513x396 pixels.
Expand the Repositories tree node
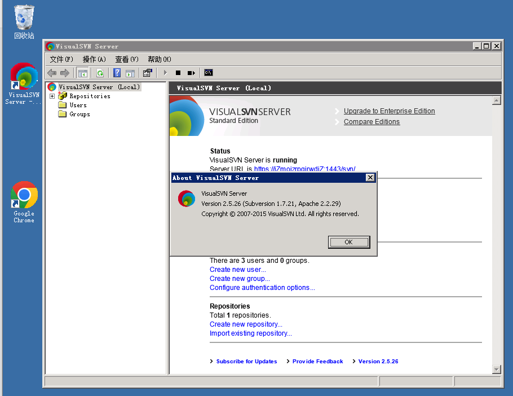click(52, 96)
